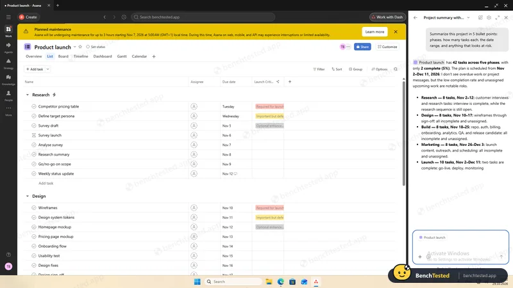This screenshot has height=288, width=513.
Task: Click Optional tag on Survey draft
Action: click(269, 125)
